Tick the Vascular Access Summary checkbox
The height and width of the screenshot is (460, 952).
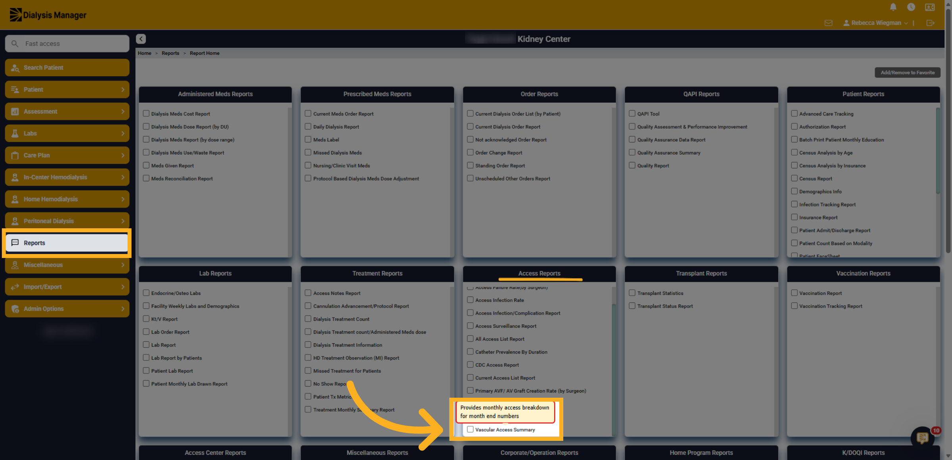coord(470,429)
